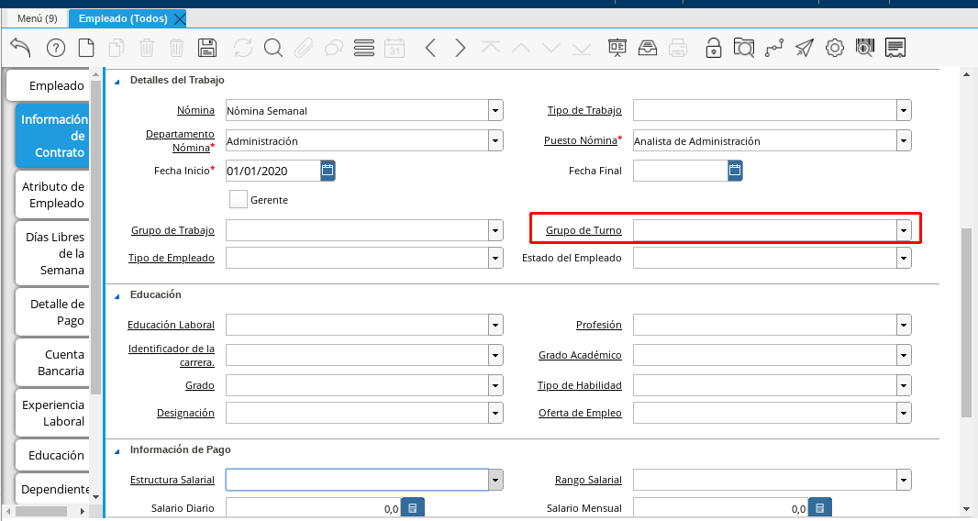Open the magnifier find record icon
Screen dimensions: 978x521
(x=272, y=48)
